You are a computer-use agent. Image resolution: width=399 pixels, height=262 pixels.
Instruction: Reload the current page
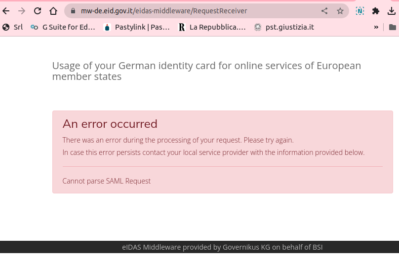tap(38, 11)
